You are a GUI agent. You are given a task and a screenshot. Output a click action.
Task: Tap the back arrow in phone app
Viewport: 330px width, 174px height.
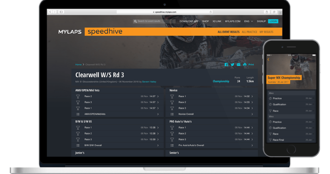269,59
